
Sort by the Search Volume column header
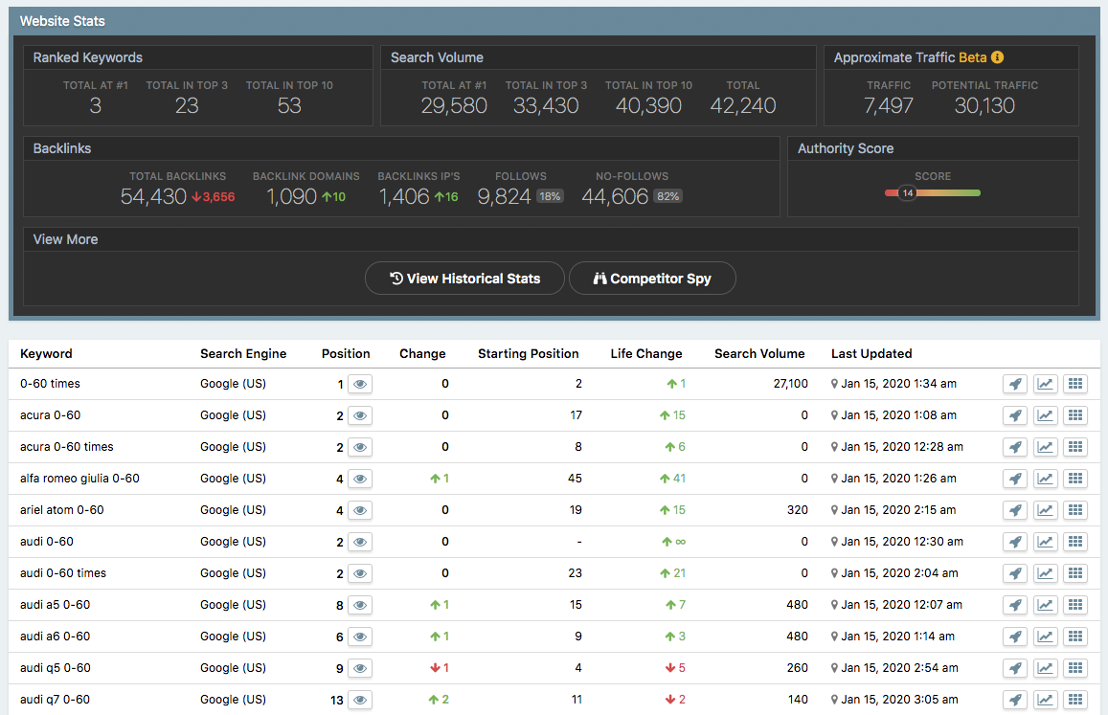pyautogui.click(x=758, y=353)
